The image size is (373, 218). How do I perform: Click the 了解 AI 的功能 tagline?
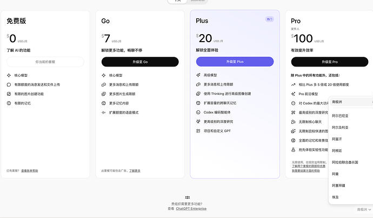coord(18,50)
